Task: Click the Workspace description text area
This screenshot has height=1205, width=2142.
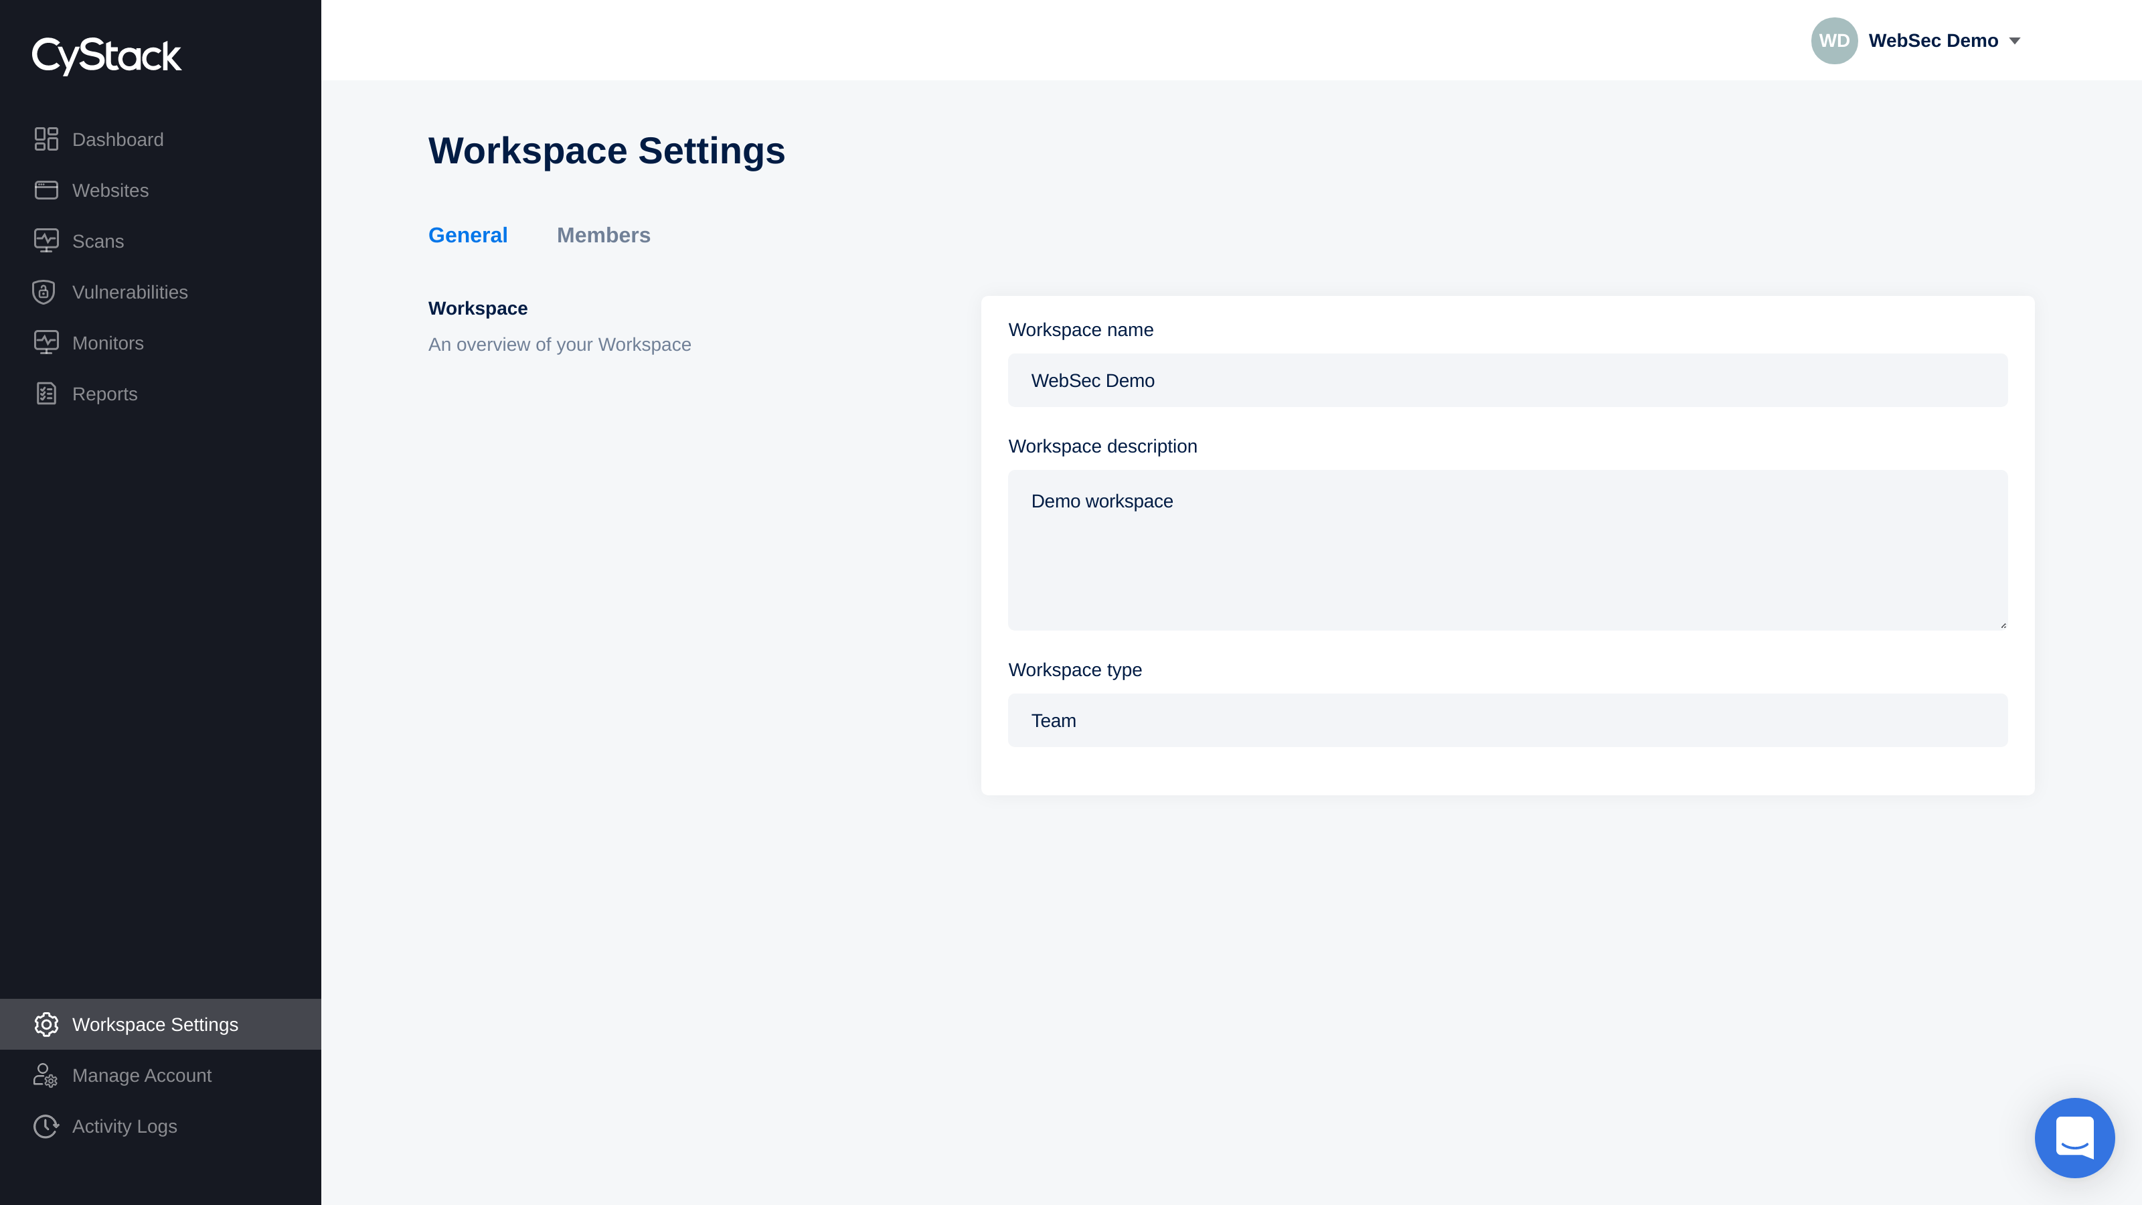Action: 1508,549
